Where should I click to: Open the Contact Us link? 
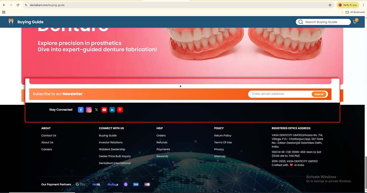(x=49, y=135)
